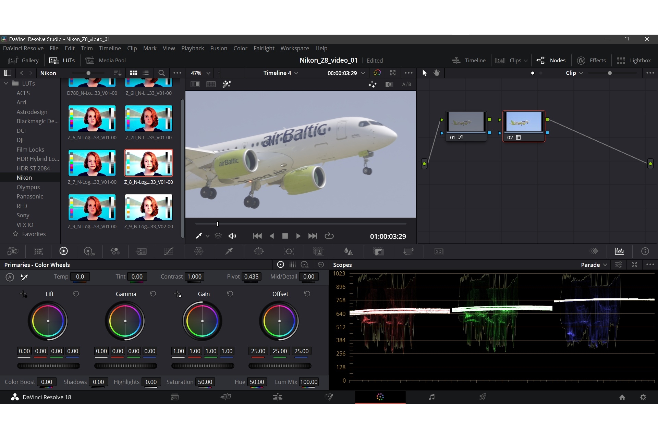This screenshot has height=438, width=658.
Task: Show the Scopes panel icon
Action: pos(619,251)
